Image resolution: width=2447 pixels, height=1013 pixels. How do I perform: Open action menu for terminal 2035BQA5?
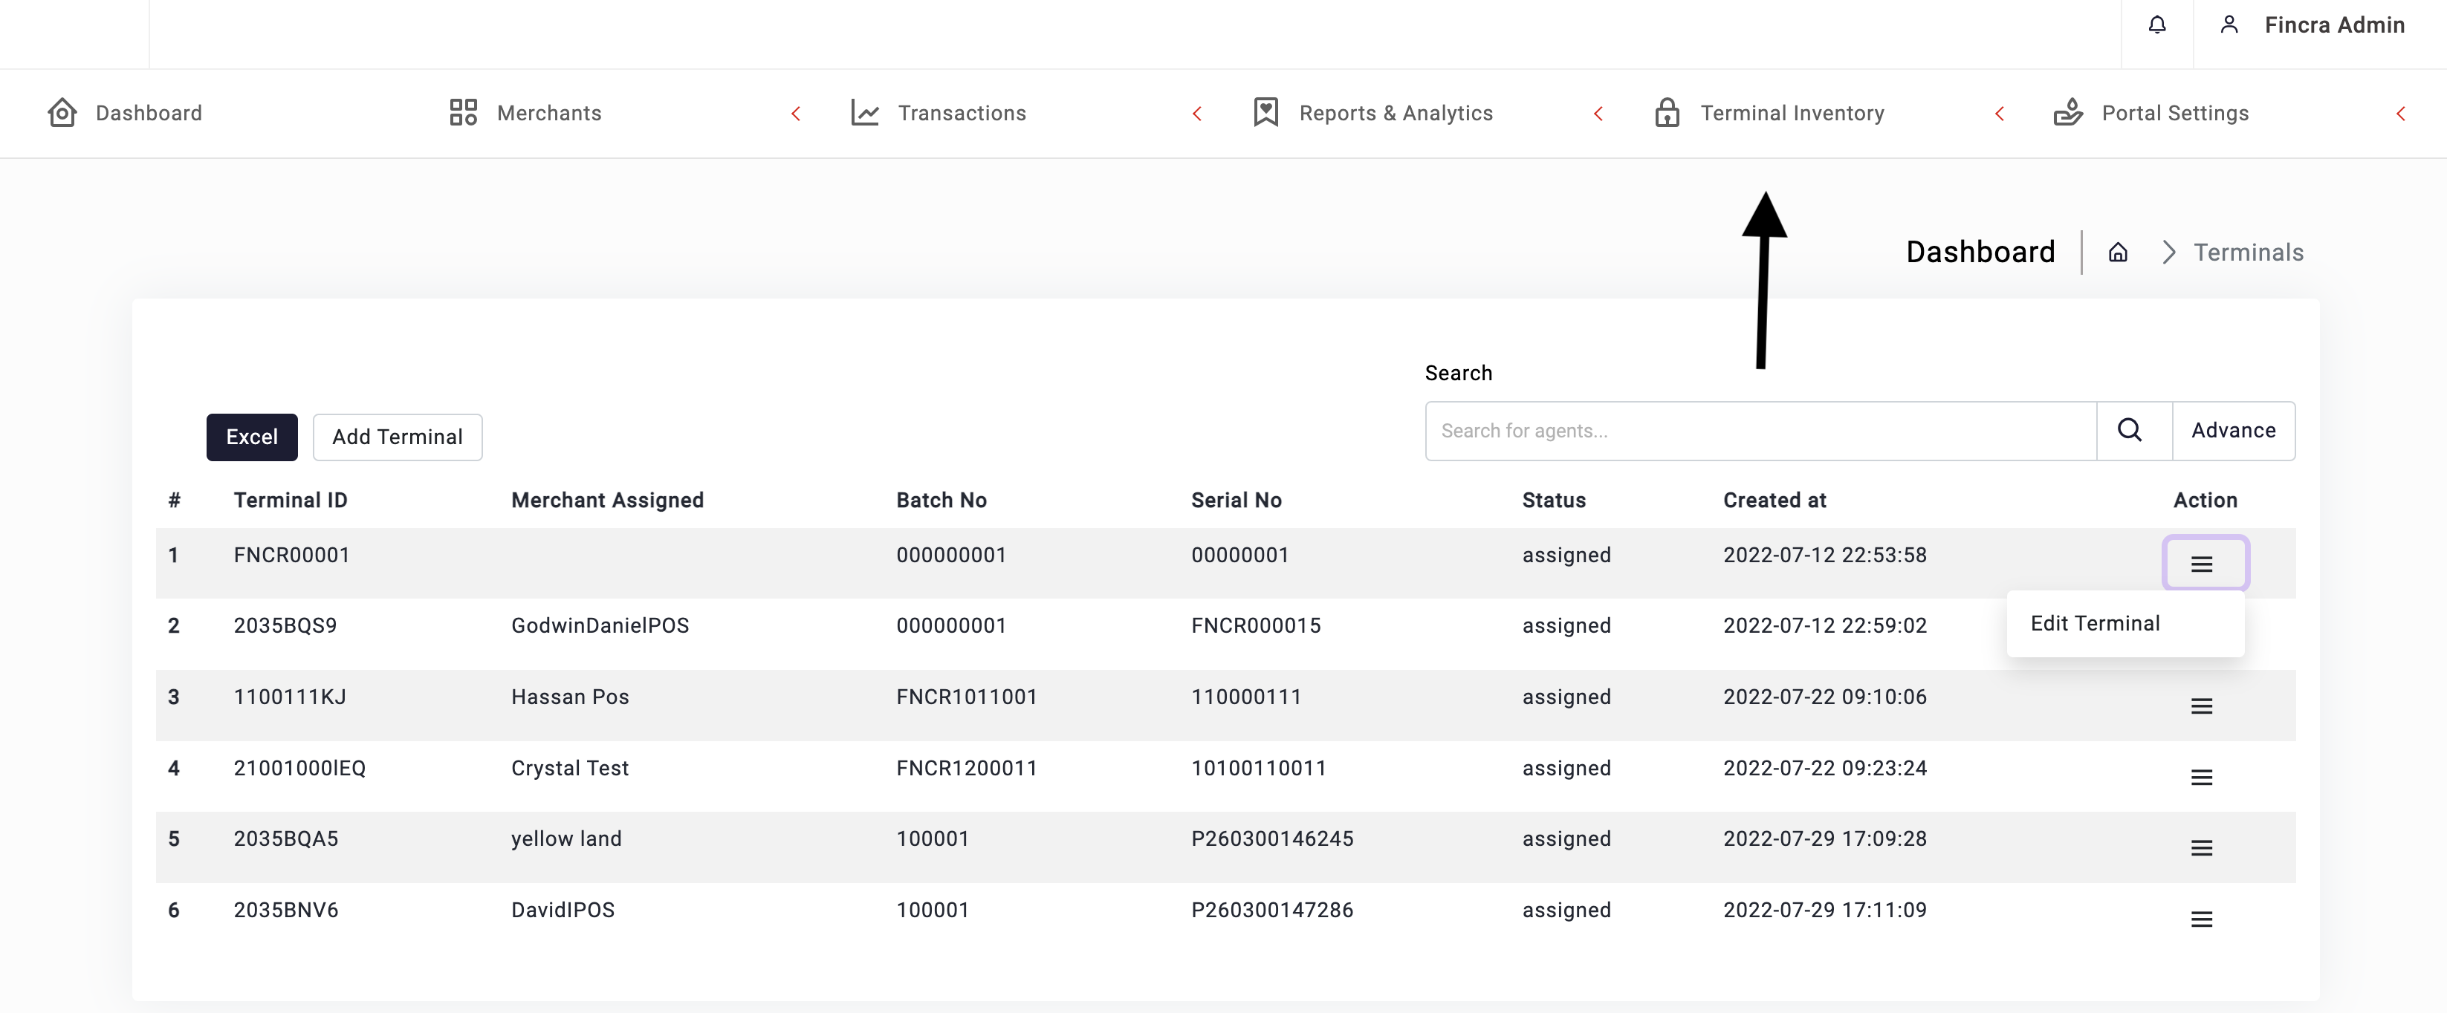2201,848
